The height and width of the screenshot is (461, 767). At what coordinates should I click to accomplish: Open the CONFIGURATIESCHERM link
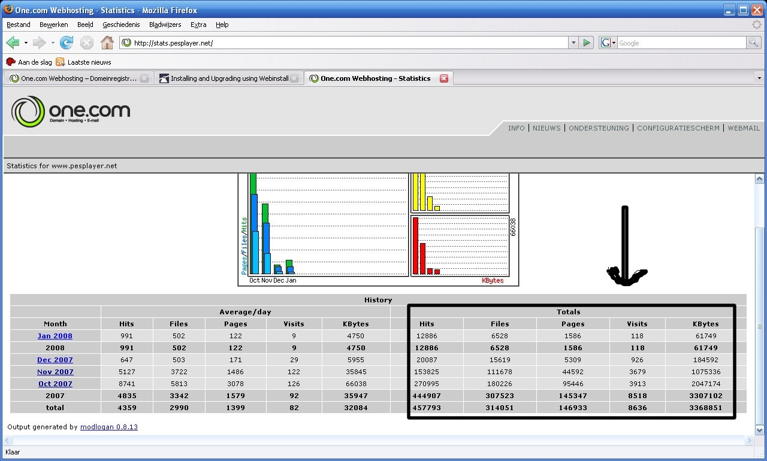pyautogui.click(x=678, y=128)
